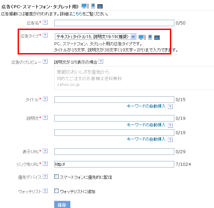Image resolution: width=214 pixels, height=208 pixels.
Task: Focus the 広告名 input field
Action: pyautogui.click(x=114, y=23)
